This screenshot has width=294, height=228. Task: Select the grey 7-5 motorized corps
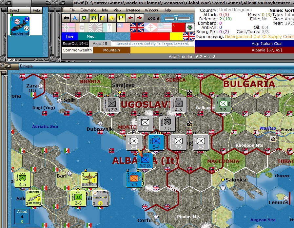click(167, 123)
